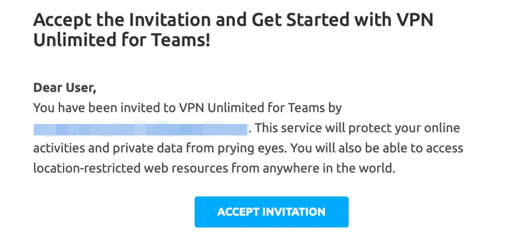Image resolution: width=526 pixels, height=236 pixels.
Task: Click the phrase 'your online' in the body
Action: tap(433, 128)
